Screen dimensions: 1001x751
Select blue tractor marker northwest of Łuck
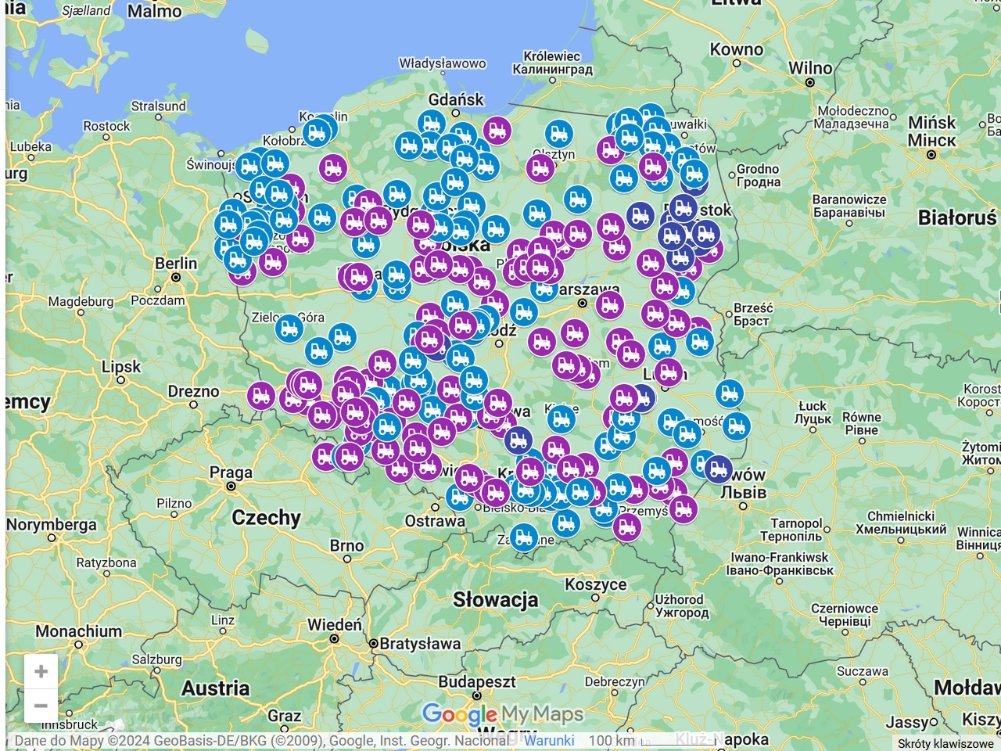coord(730,393)
